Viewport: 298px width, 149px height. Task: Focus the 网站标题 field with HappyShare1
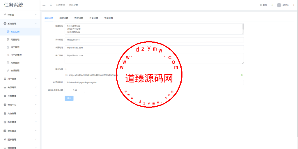coord(154,40)
